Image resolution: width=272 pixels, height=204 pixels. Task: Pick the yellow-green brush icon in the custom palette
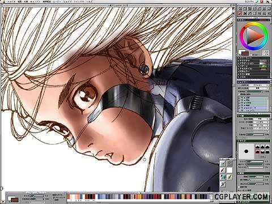point(229,177)
